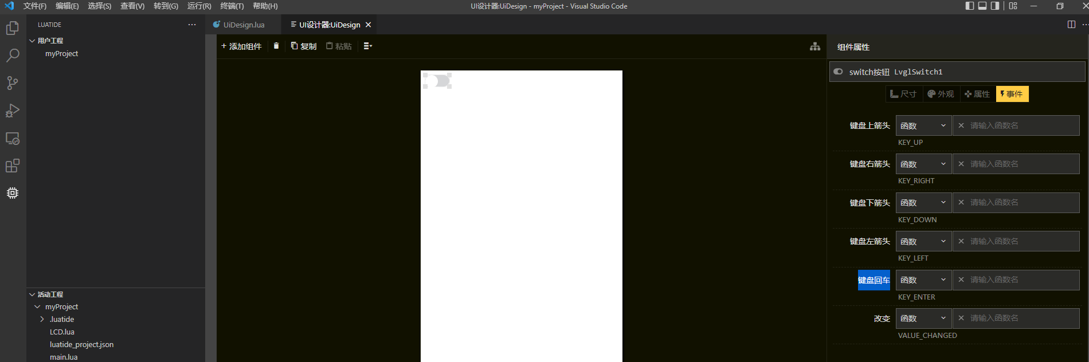This screenshot has width=1089, height=362.
Task: Select the switch component on canvas
Action: (437, 81)
